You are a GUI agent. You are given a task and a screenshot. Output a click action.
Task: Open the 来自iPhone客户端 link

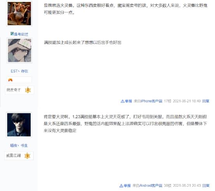pyautogui.click(x=148, y=101)
